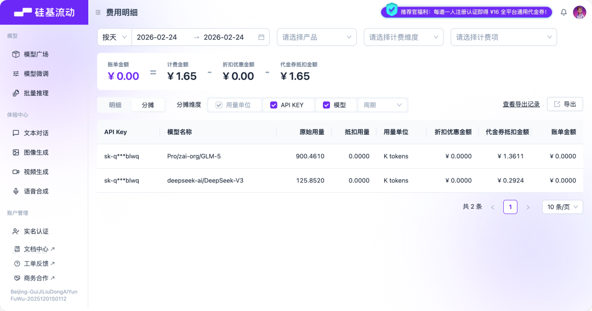Navigate to 视频生成 page

(36, 172)
